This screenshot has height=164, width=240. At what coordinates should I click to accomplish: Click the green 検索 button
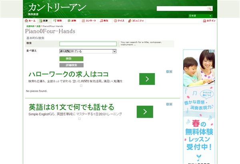[71, 59]
